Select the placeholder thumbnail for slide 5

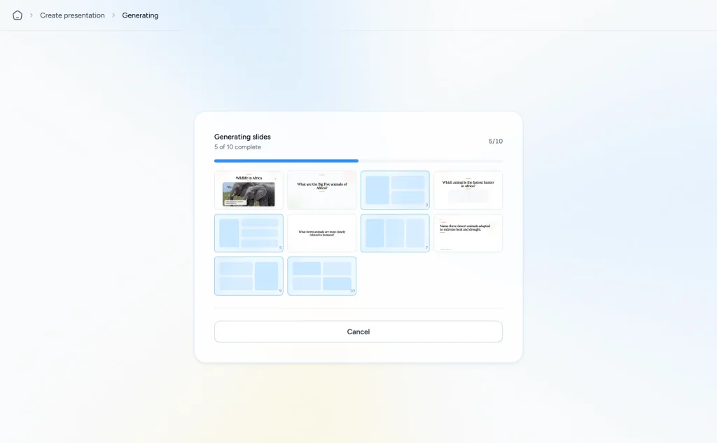pyautogui.click(x=249, y=233)
